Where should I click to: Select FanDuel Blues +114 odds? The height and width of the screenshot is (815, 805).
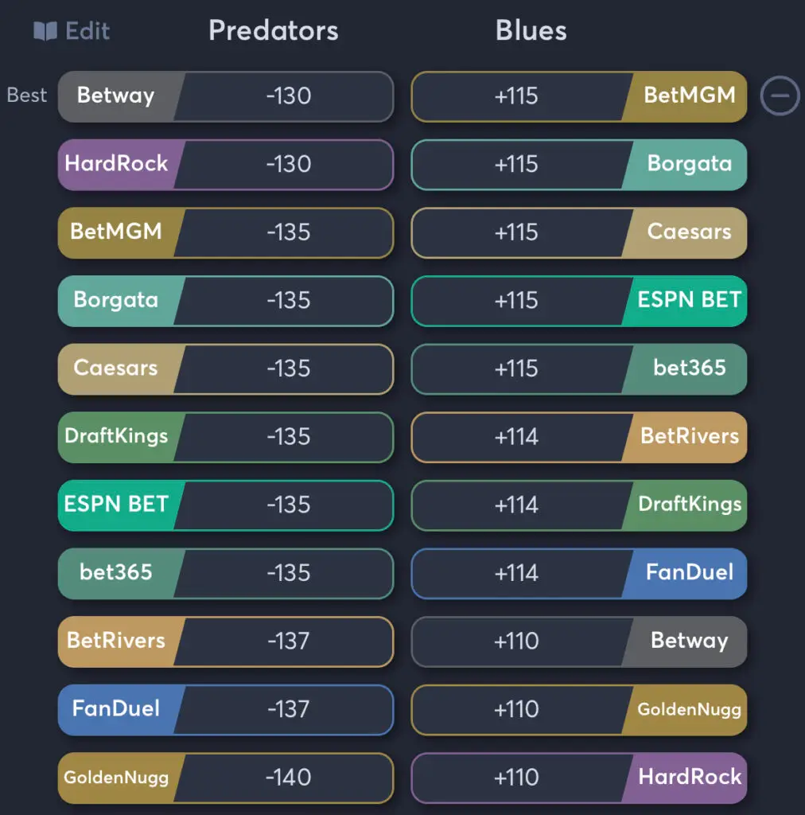(579, 573)
